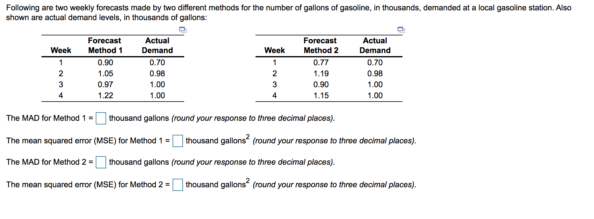
Task: Click the Week header in Method 2 table
Action: coord(275,50)
